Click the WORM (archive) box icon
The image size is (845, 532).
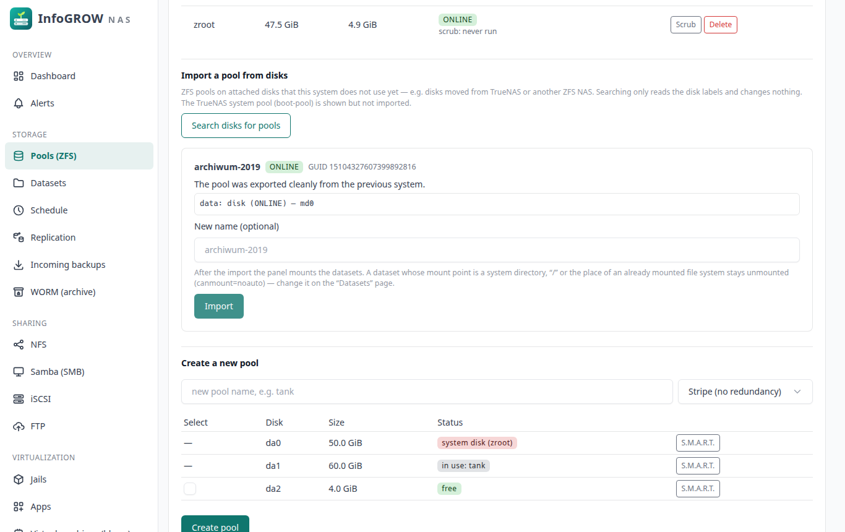[19, 292]
